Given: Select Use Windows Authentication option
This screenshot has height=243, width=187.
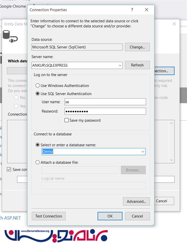Looking at the screenshot, I should coord(38,86).
